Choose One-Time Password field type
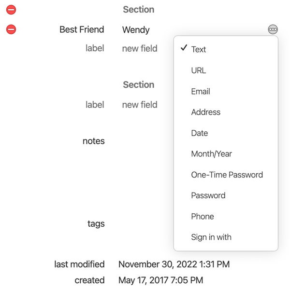Viewport: 290px width, 290px height. [226, 175]
